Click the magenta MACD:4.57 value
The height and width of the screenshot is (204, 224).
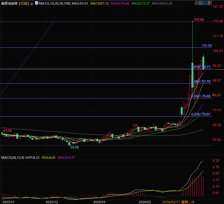point(66,158)
